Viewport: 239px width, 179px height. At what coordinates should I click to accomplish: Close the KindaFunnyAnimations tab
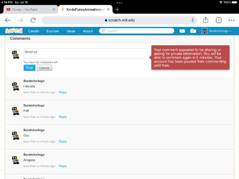click(x=108, y=9)
